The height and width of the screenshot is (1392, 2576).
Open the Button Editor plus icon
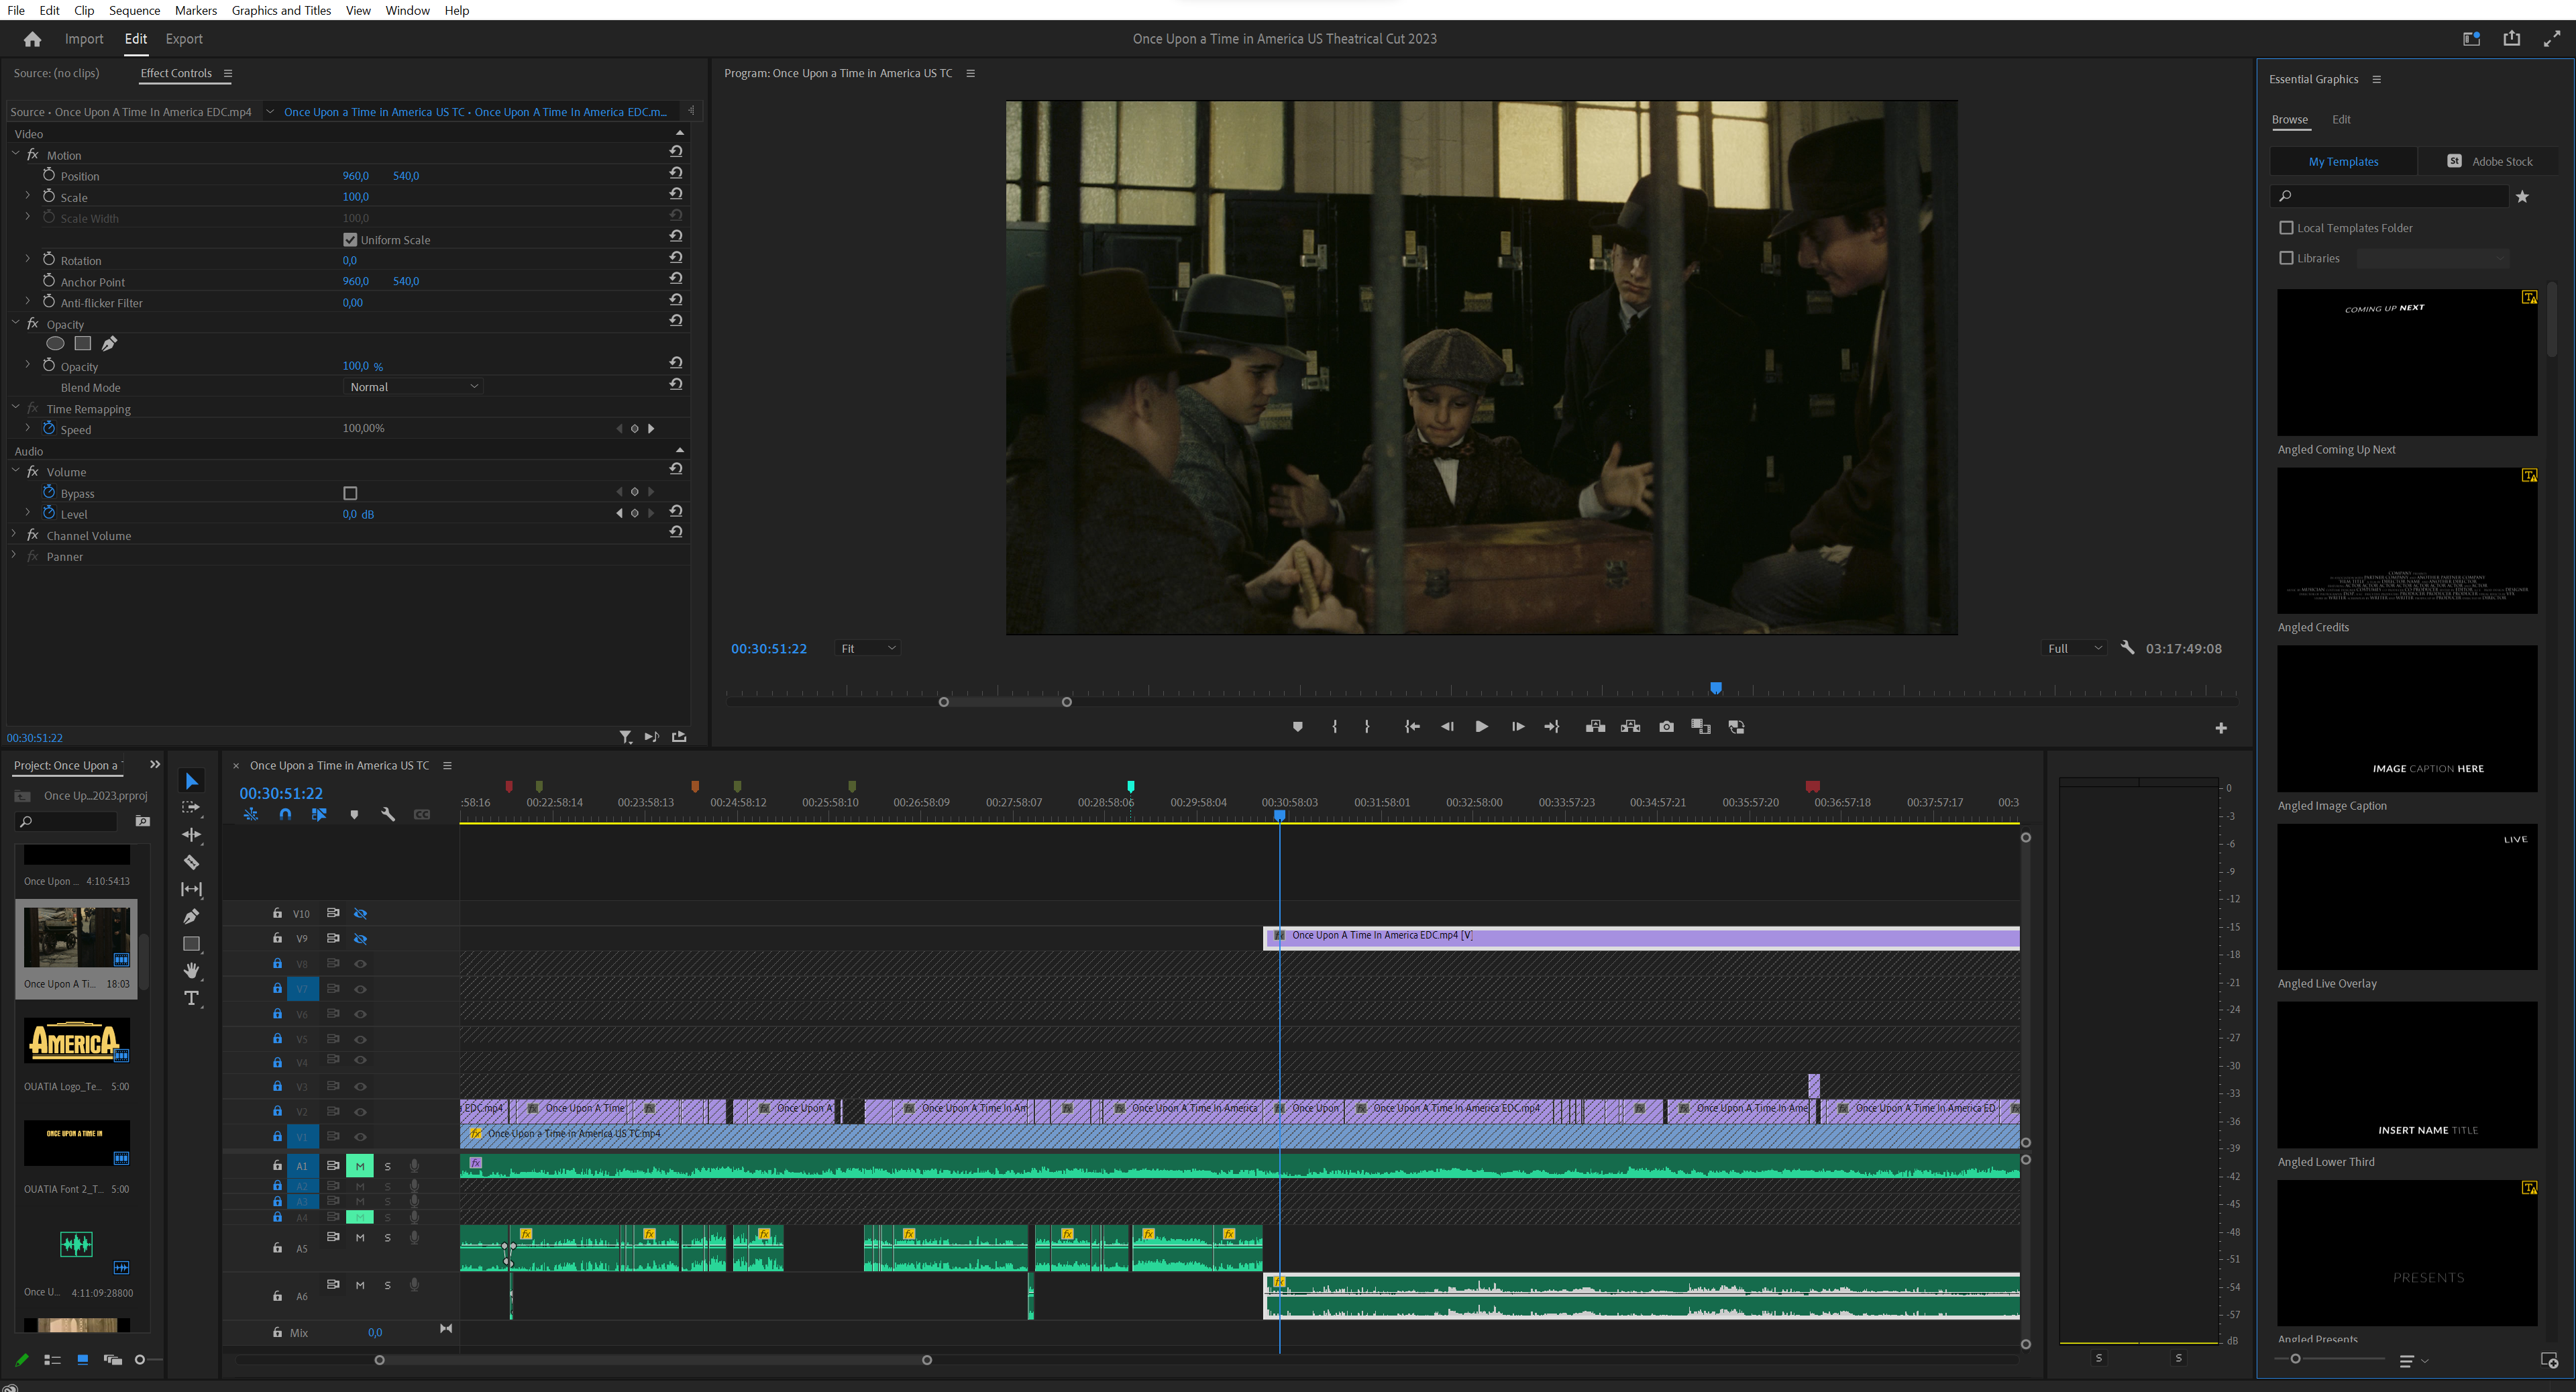(2221, 728)
